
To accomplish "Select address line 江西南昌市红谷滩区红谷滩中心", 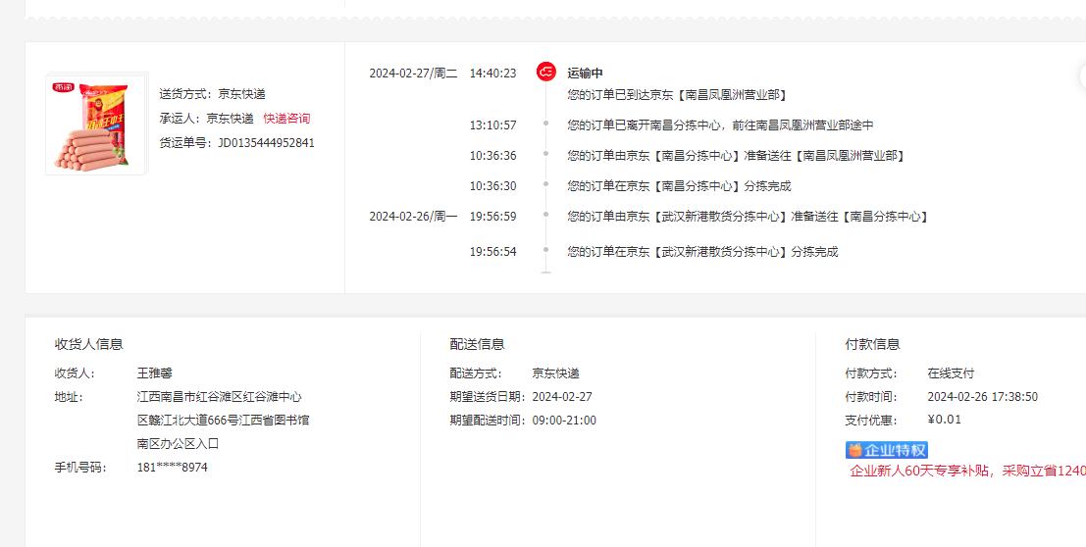I will point(220,397).
